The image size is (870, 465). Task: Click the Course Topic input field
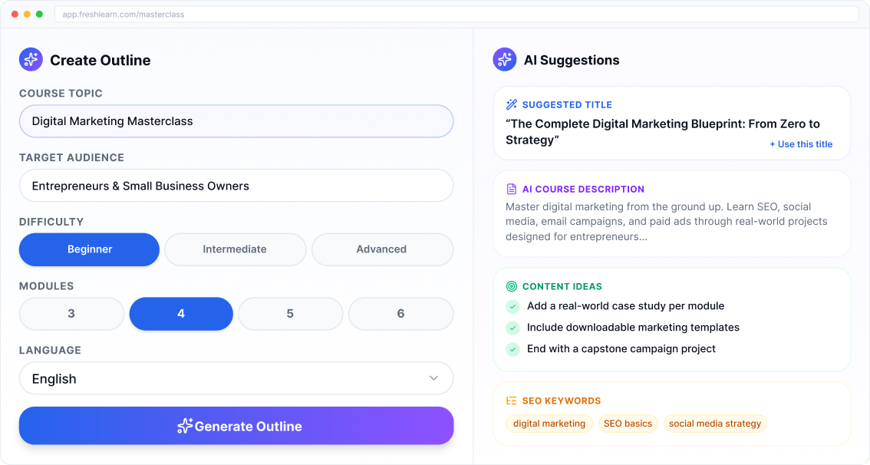point(236,121)
